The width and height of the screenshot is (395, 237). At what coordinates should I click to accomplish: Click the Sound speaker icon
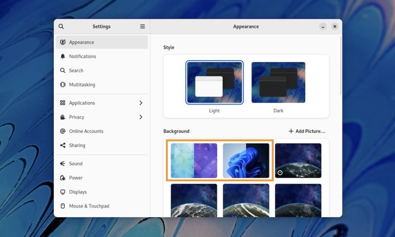63,164
